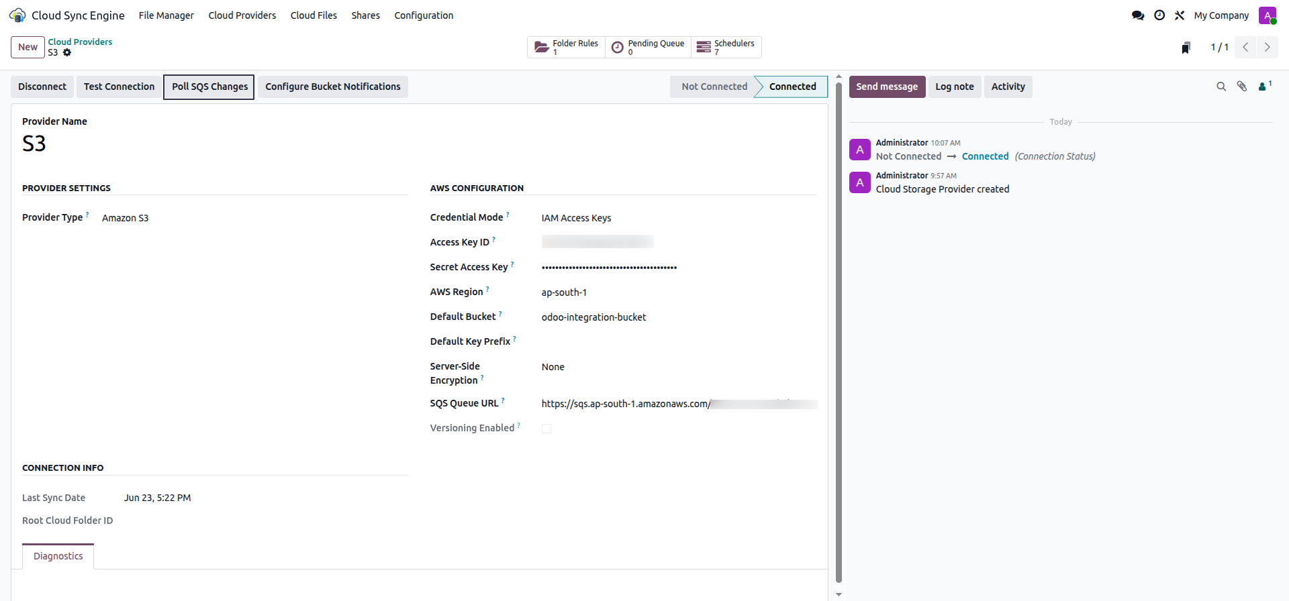
Task: Click the Cloud Sync Engine app logo
Action: click(17, 15)
